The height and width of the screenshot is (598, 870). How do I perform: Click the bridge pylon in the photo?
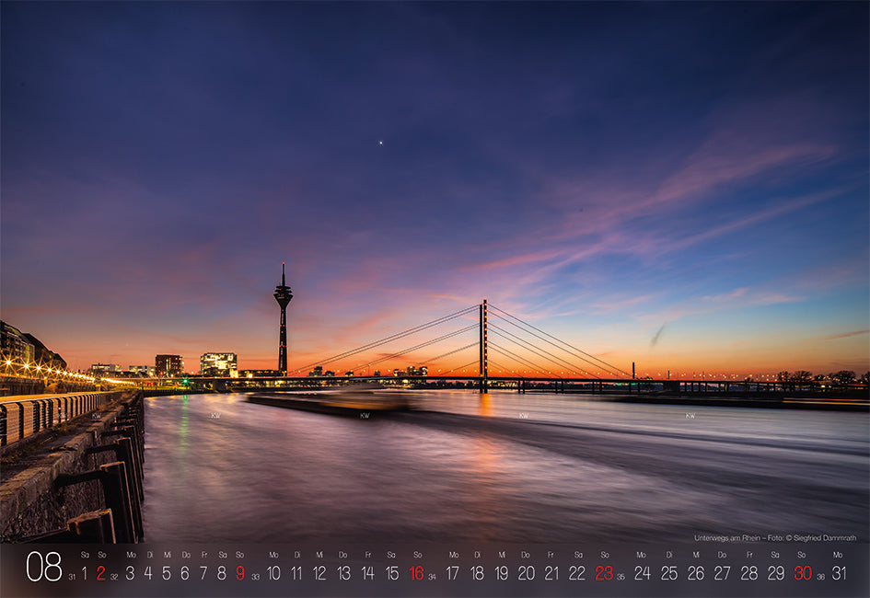click(483, 345)
